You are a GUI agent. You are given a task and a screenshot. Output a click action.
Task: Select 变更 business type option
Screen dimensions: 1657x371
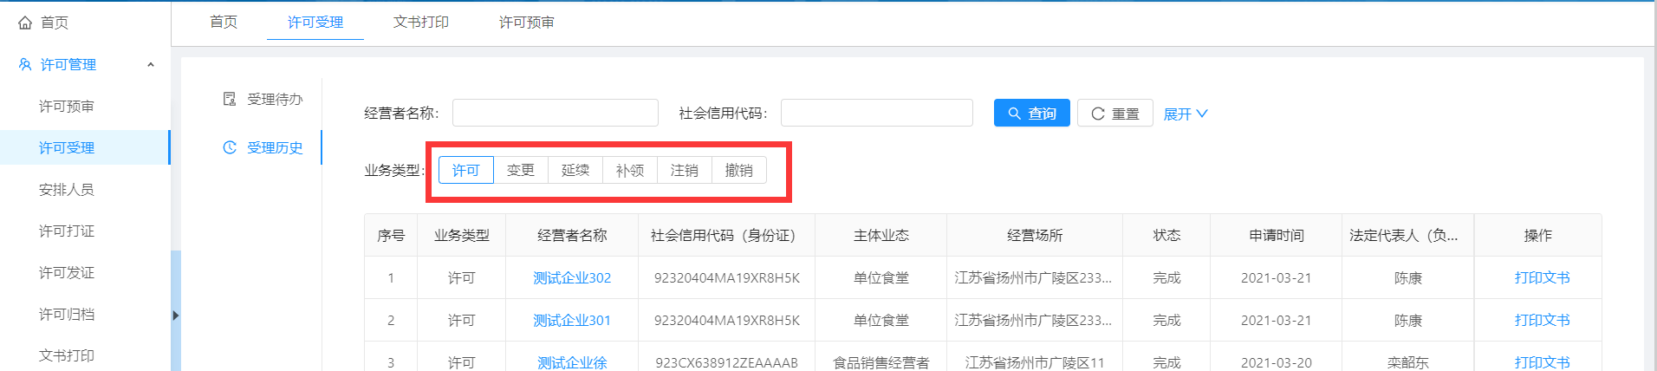[521, 170]
